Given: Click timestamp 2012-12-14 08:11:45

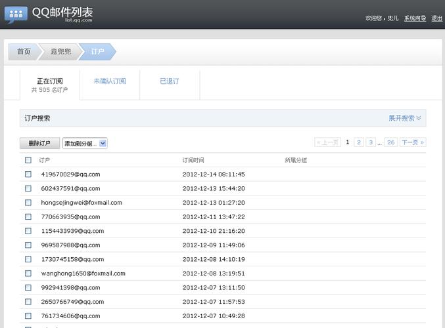Looking at the screenshot, I should coord(214,174).
